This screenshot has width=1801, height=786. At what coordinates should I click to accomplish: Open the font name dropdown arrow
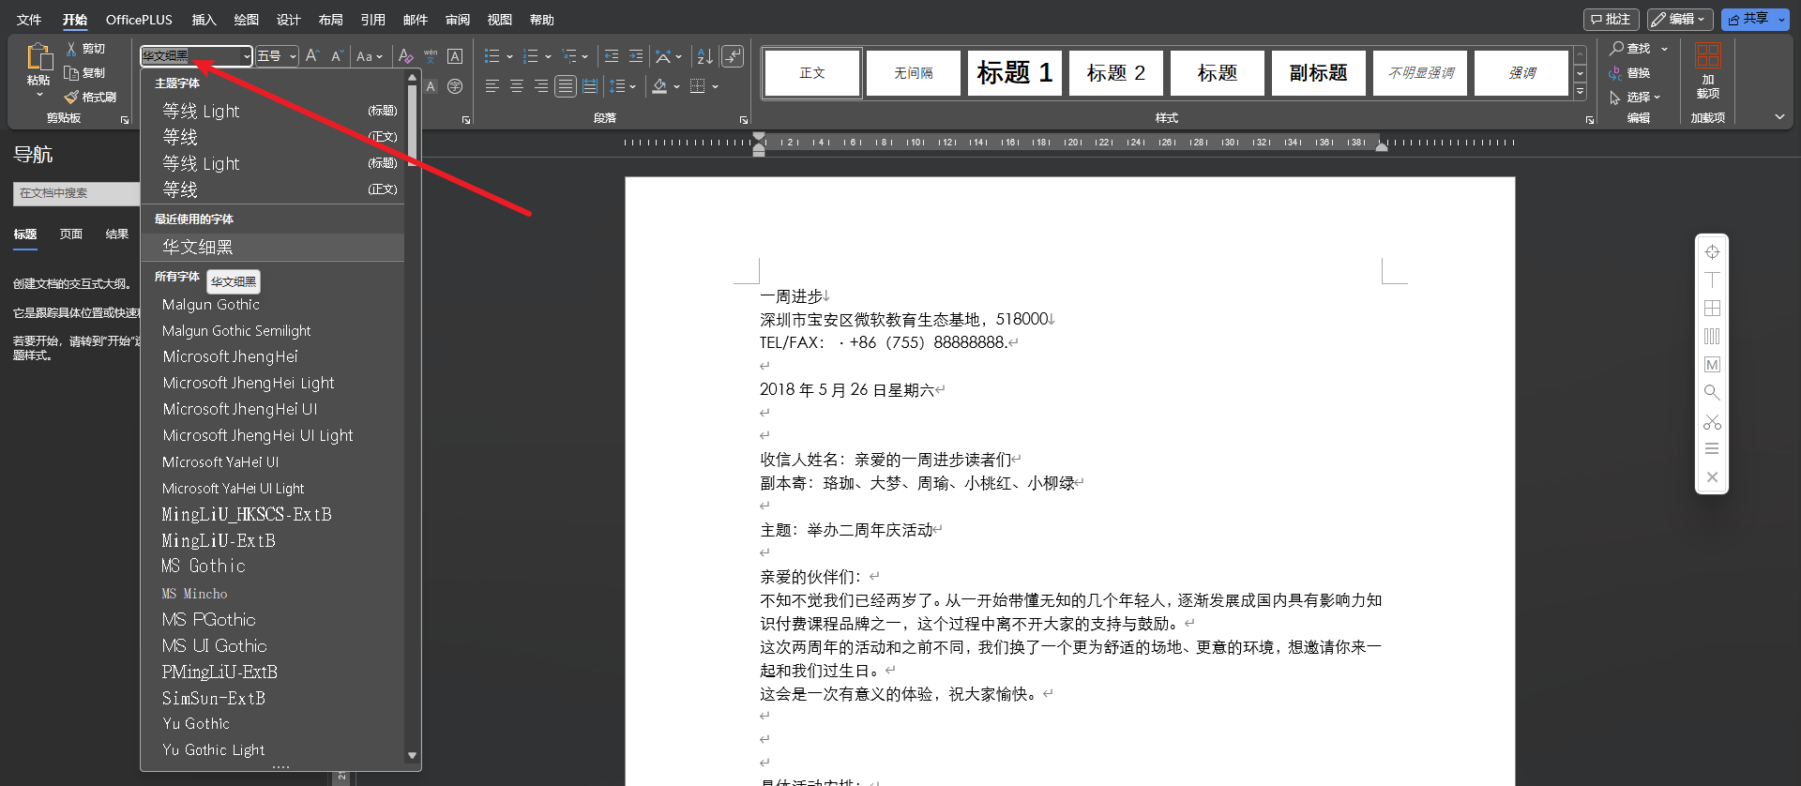coord(247,56)
